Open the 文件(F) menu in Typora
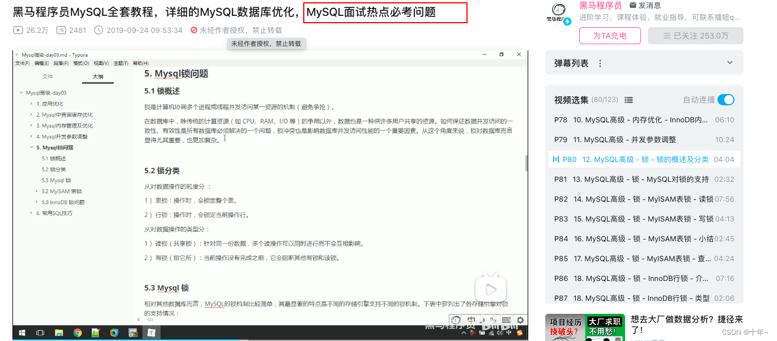Image resolution: width=777 pixels, height=341 pixels. [x=23, y=63]
